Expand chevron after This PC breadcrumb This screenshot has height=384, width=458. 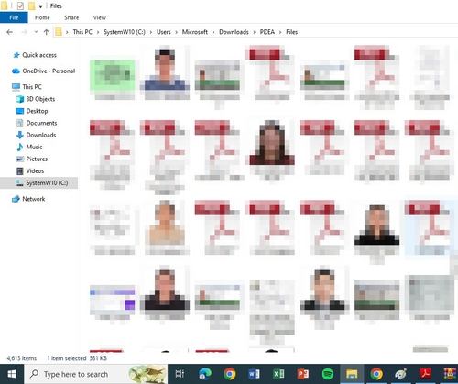coord(98,32)
